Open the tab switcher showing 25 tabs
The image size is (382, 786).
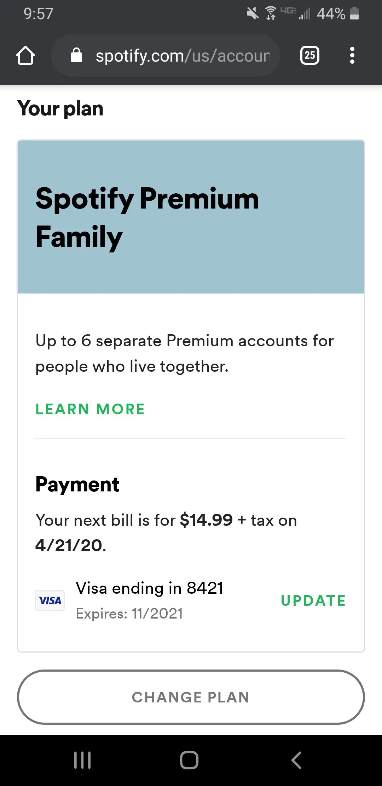(309, 56)
